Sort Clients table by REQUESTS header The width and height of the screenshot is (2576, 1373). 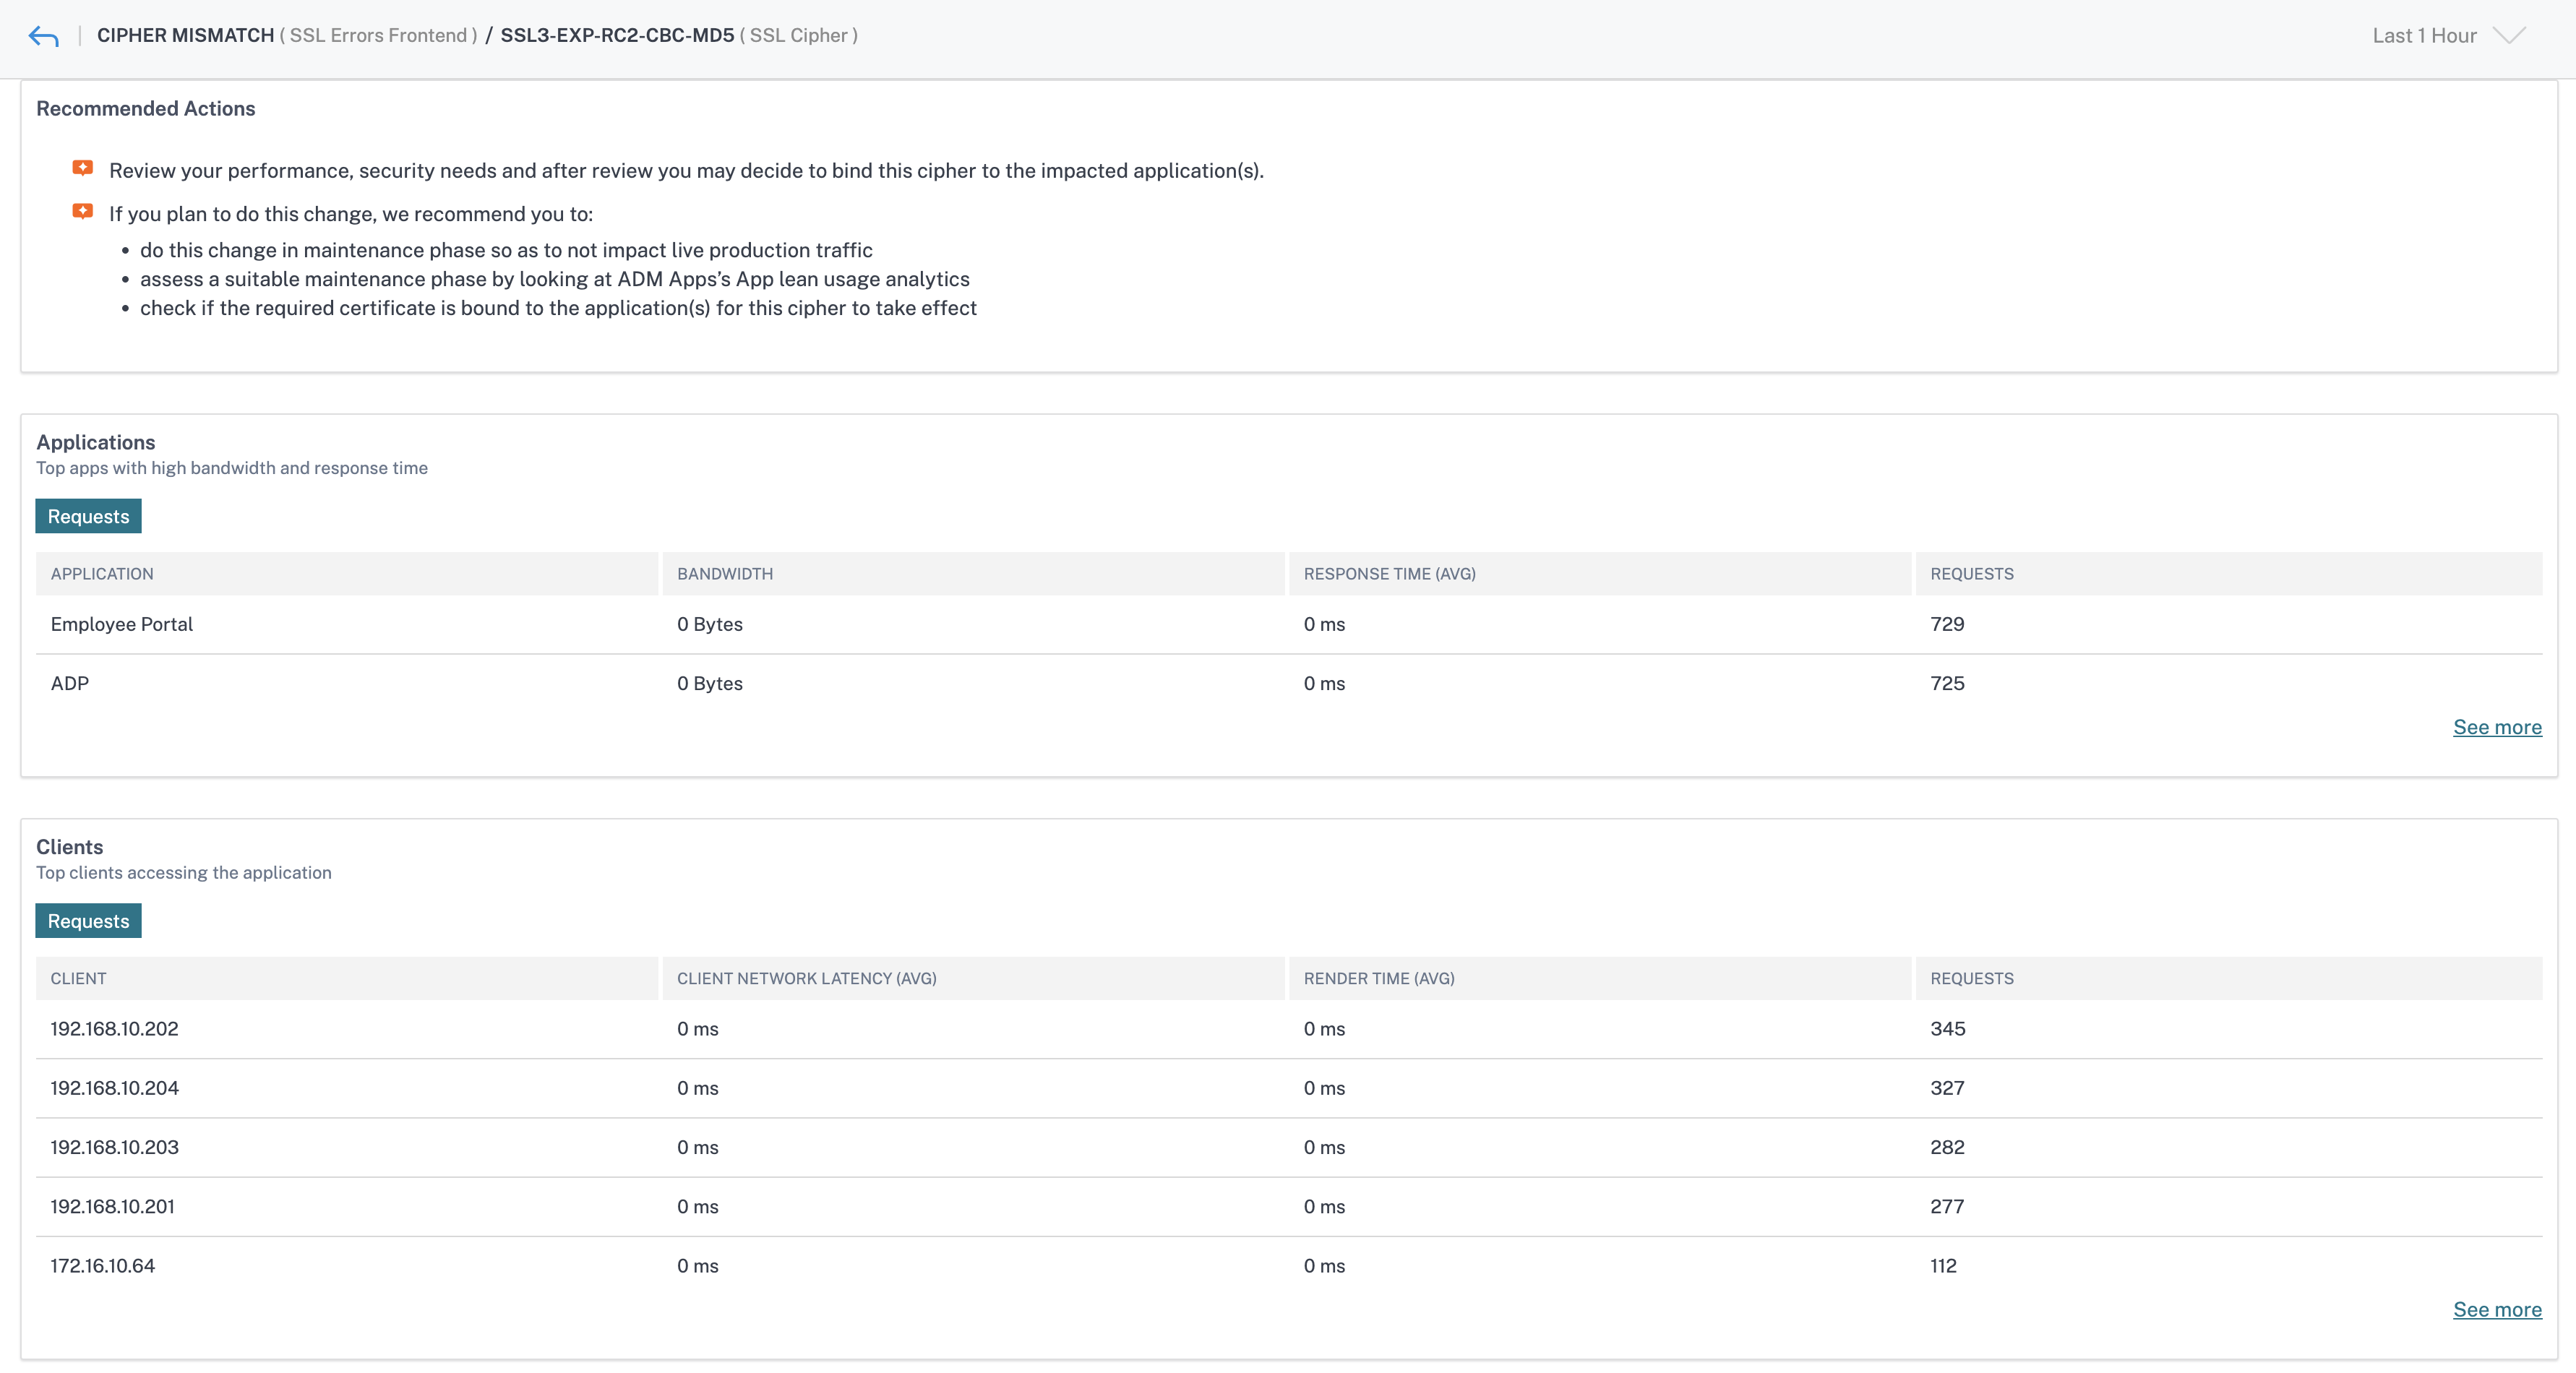[x=2229, y=979]
